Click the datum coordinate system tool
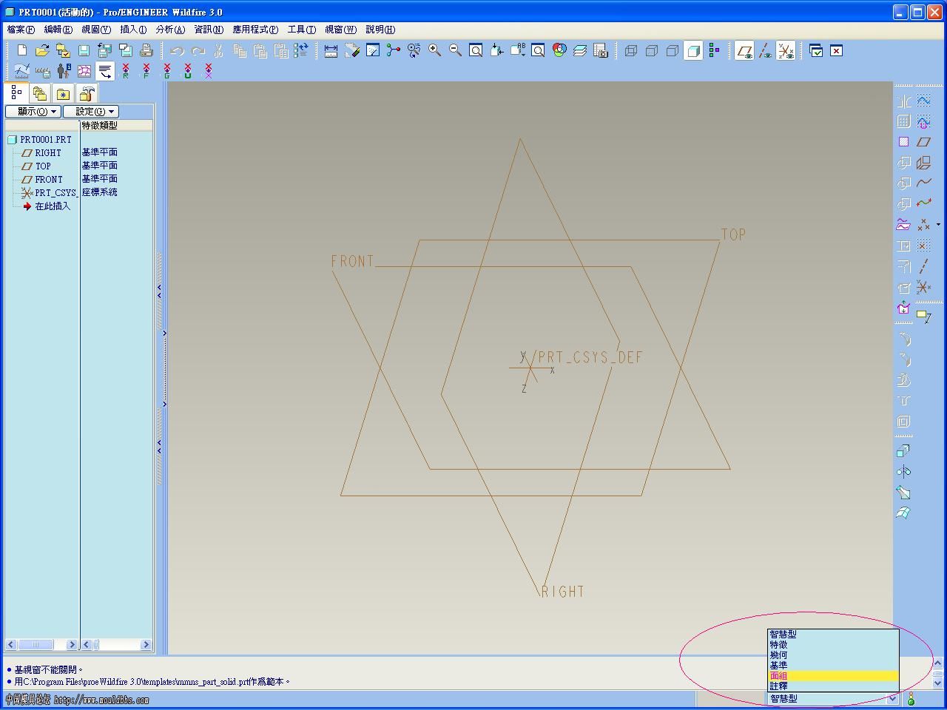This screenshot has width=947, height=710. [x=923, y=287]
